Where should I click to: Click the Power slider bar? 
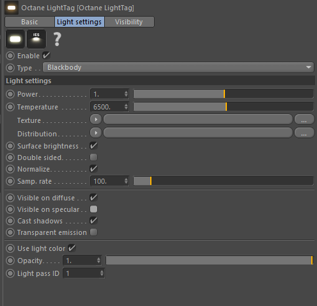pyautogui.click(x=223, y=94)
